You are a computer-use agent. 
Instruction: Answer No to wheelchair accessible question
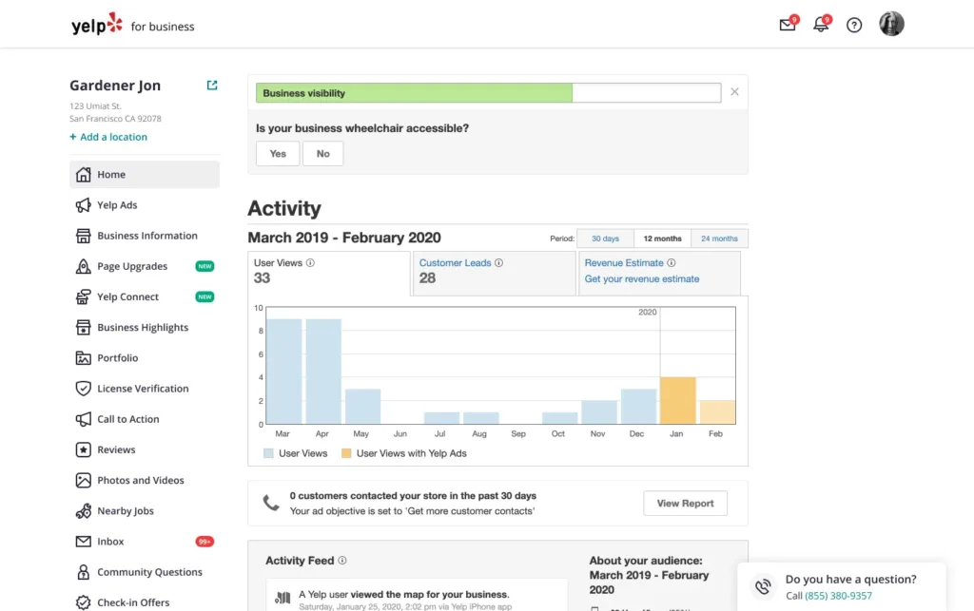pos(323,153)
